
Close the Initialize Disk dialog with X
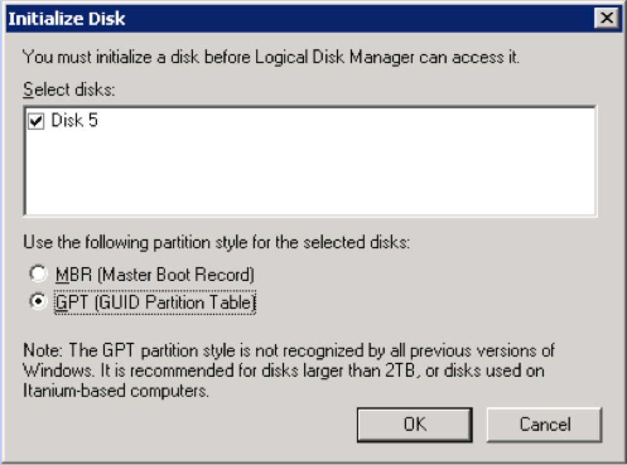(x=607, y=19)
